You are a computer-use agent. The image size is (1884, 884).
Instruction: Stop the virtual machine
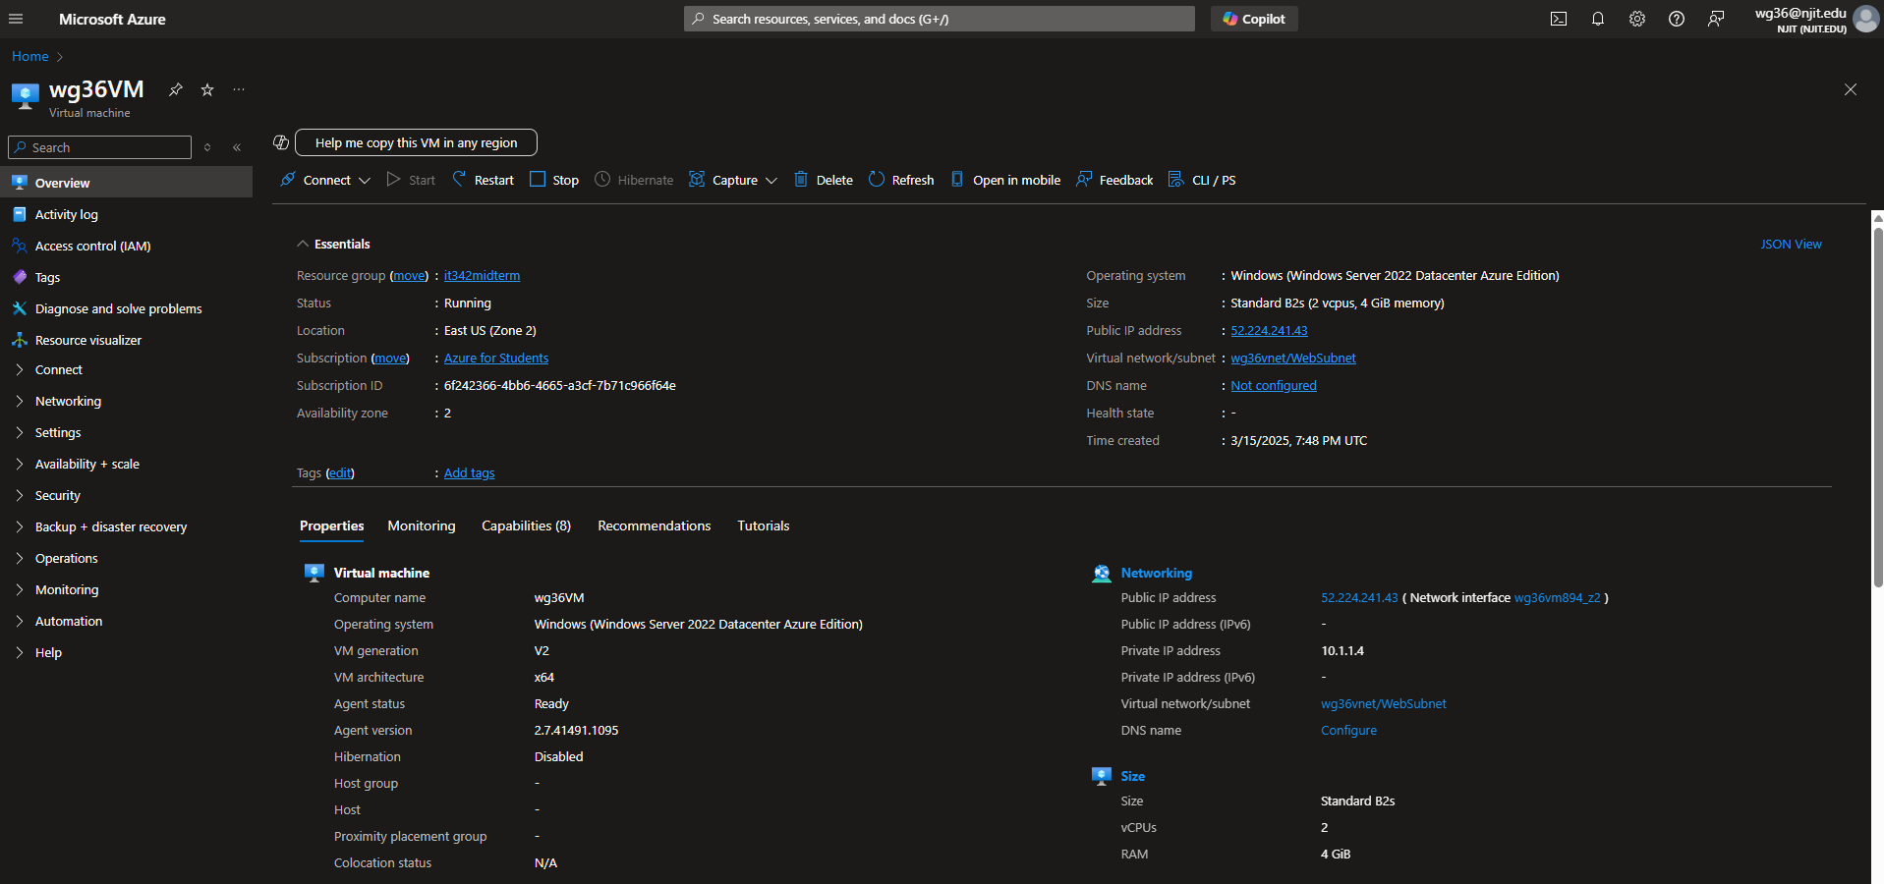(554, 180)
